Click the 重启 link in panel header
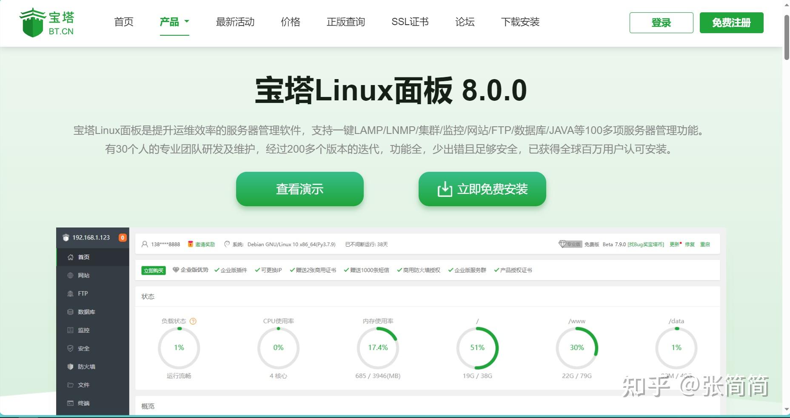The image size is (790, 418). coord(705,245)
